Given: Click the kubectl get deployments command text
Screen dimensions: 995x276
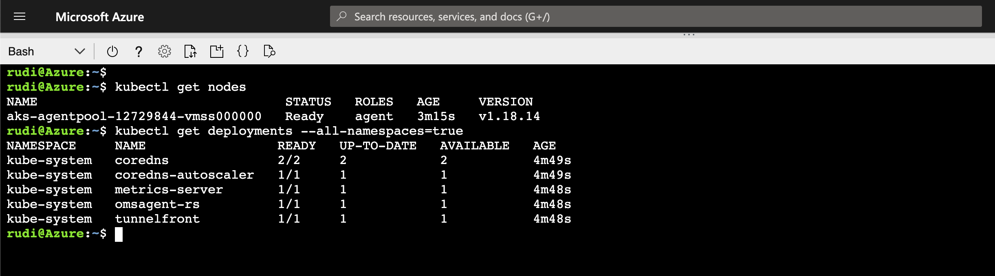Looking at the screenshot, I should click(289, 131).
